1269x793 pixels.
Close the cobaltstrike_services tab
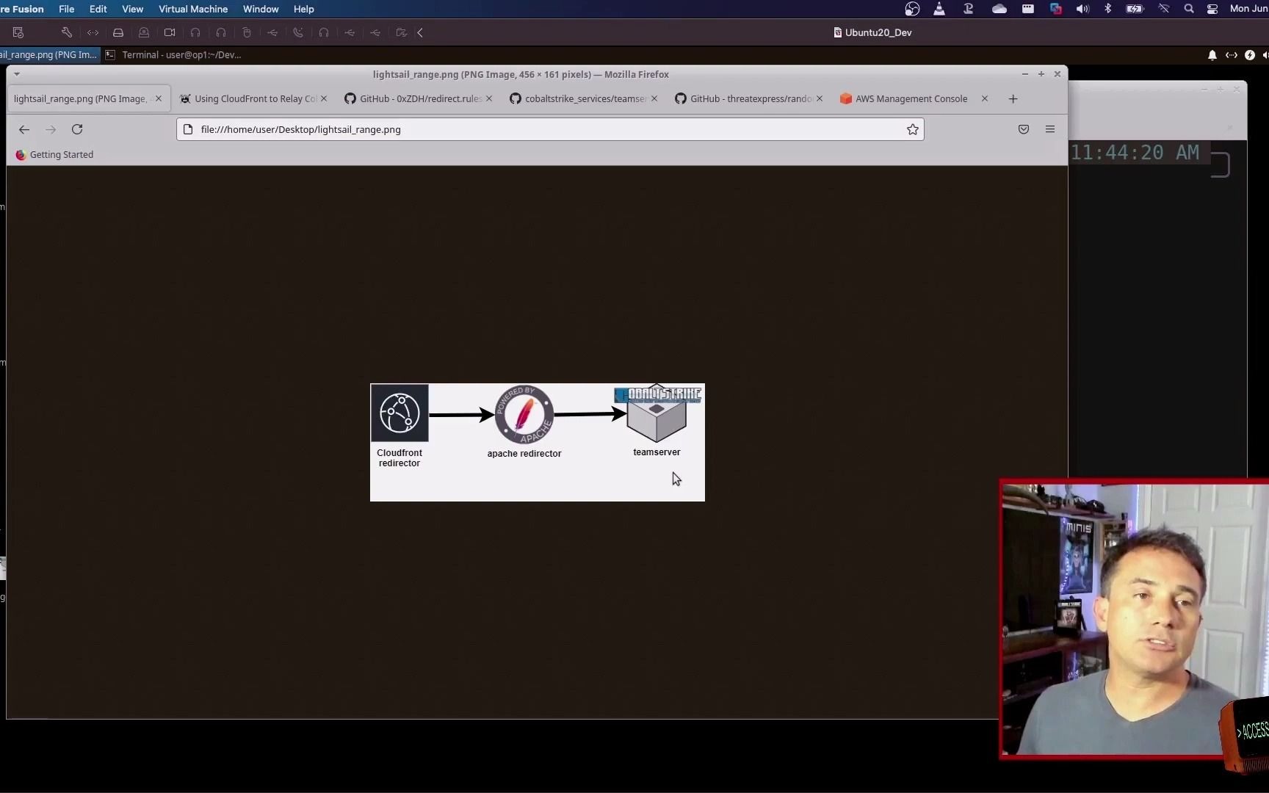654,98
